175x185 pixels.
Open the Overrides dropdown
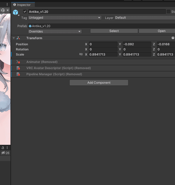tap(55, 31)
